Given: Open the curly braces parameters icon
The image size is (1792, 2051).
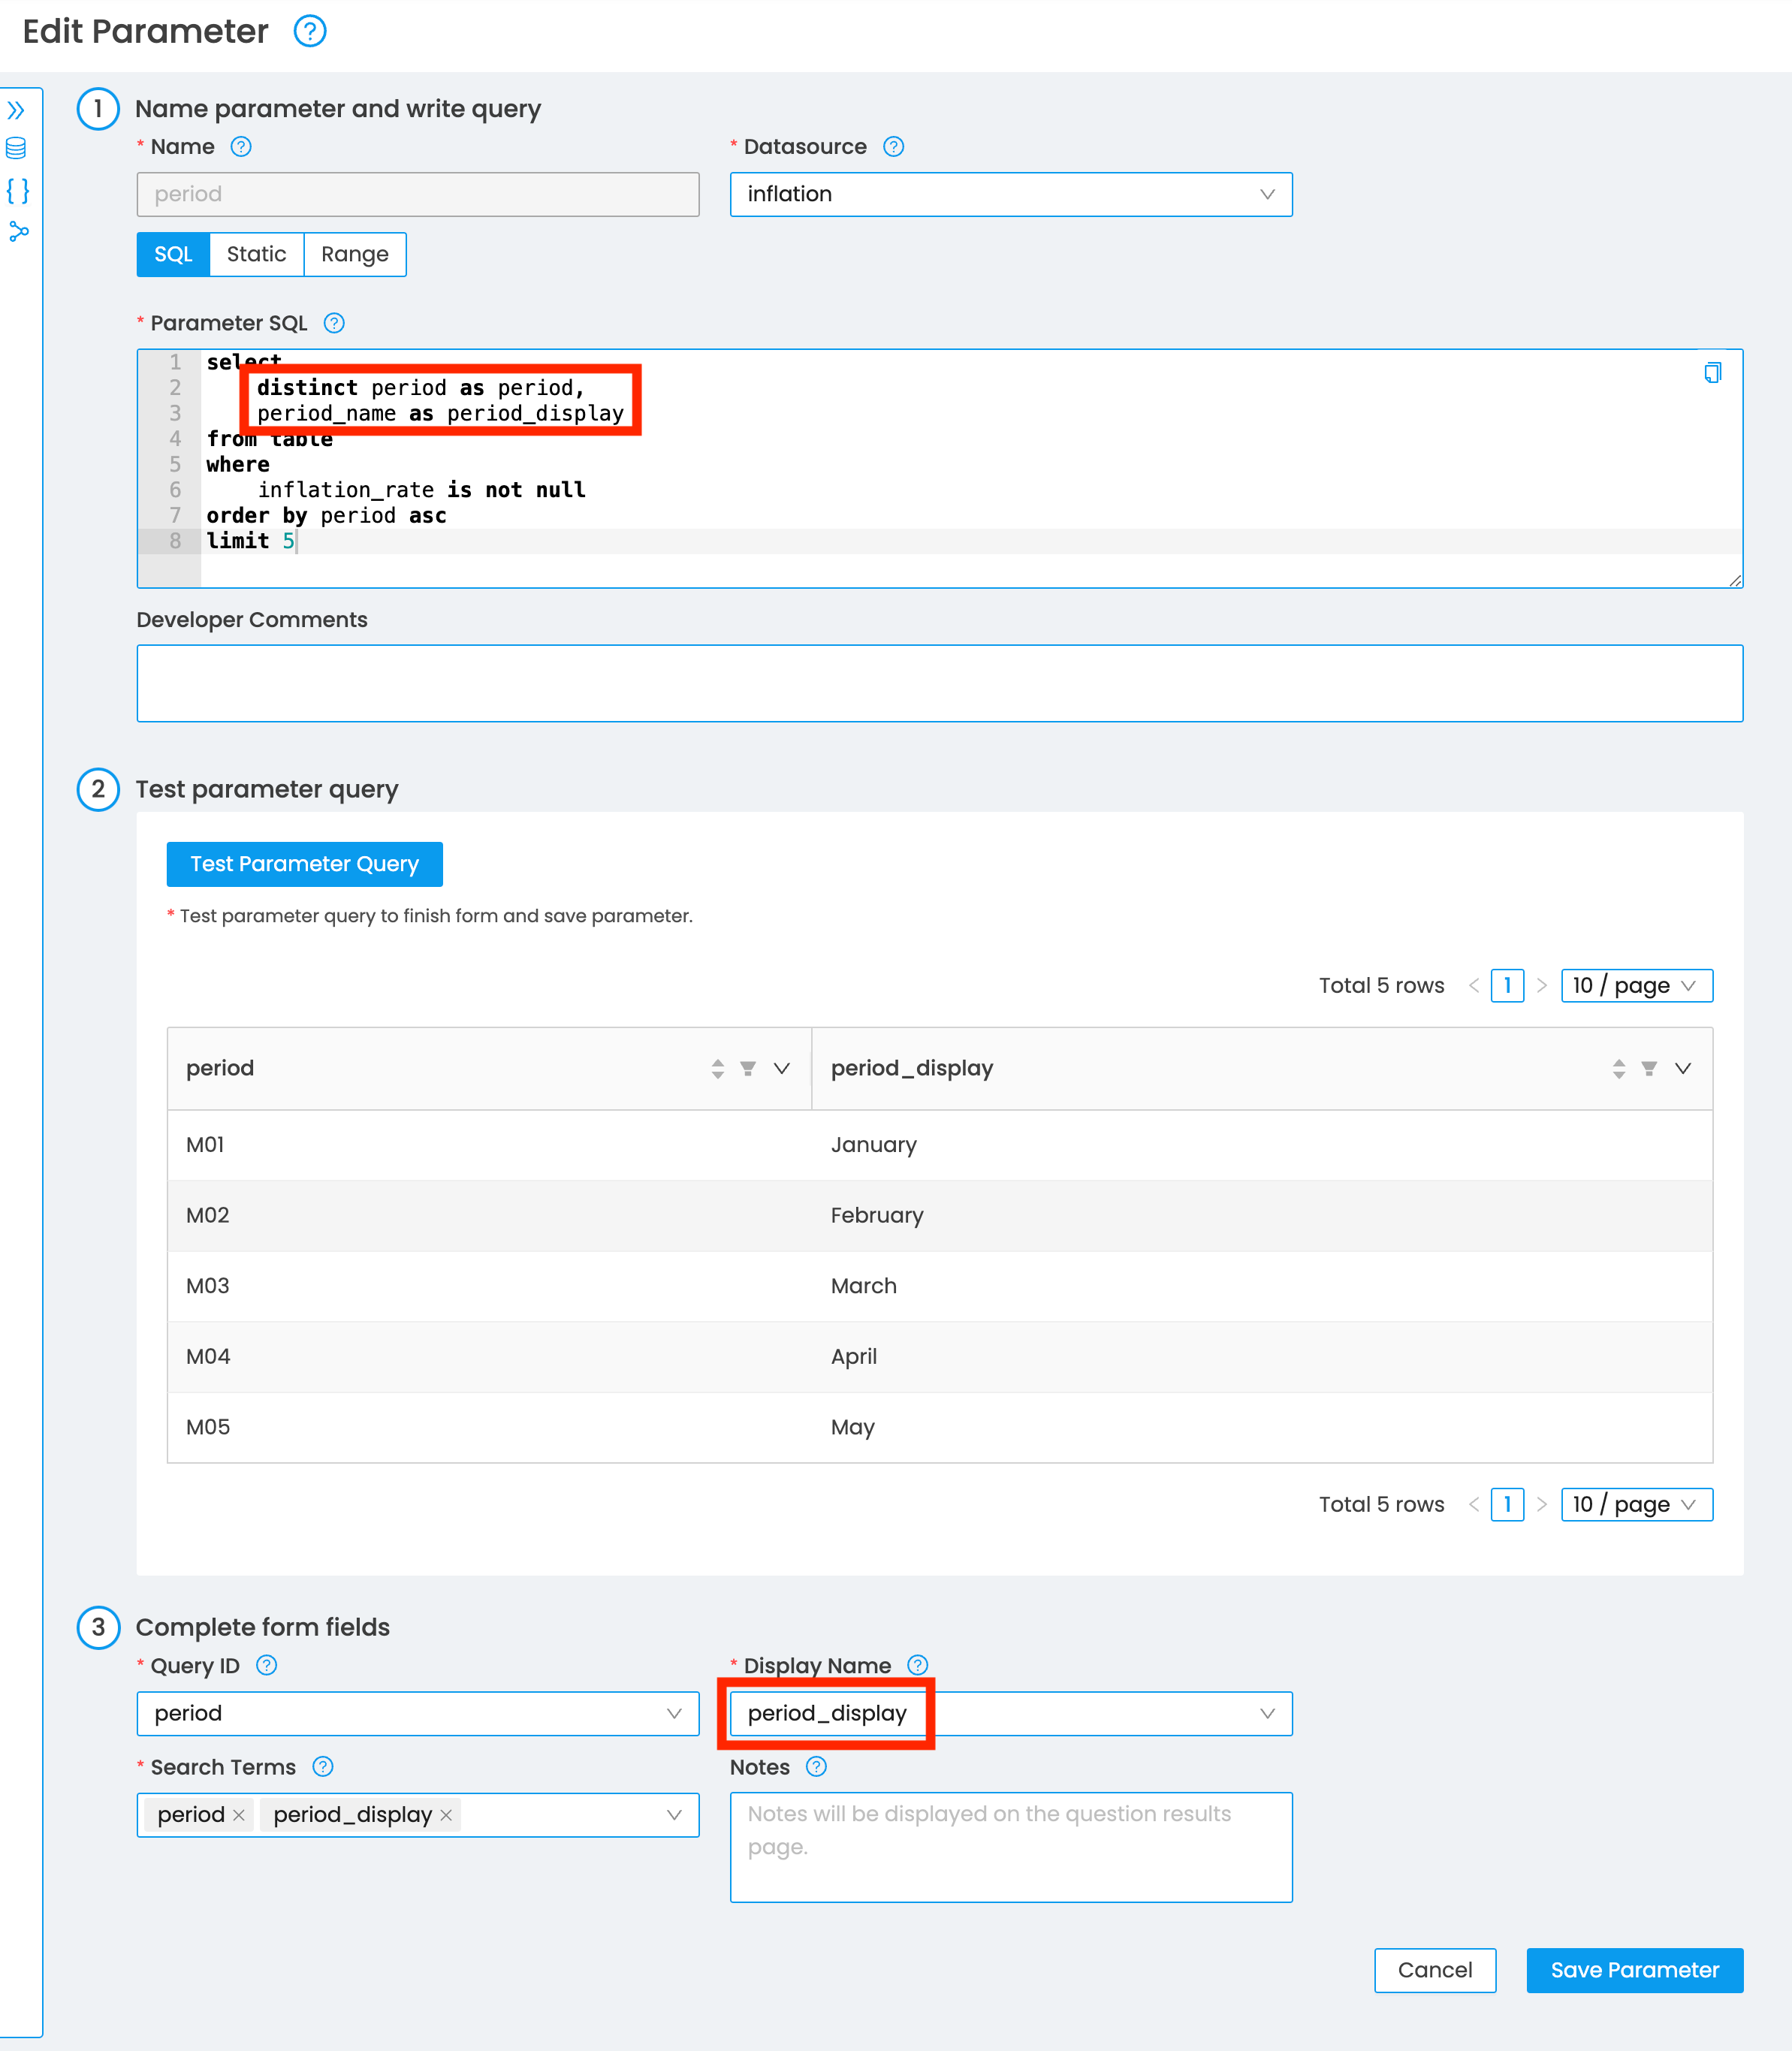Looking at the screenshot, I should point(17,190).
